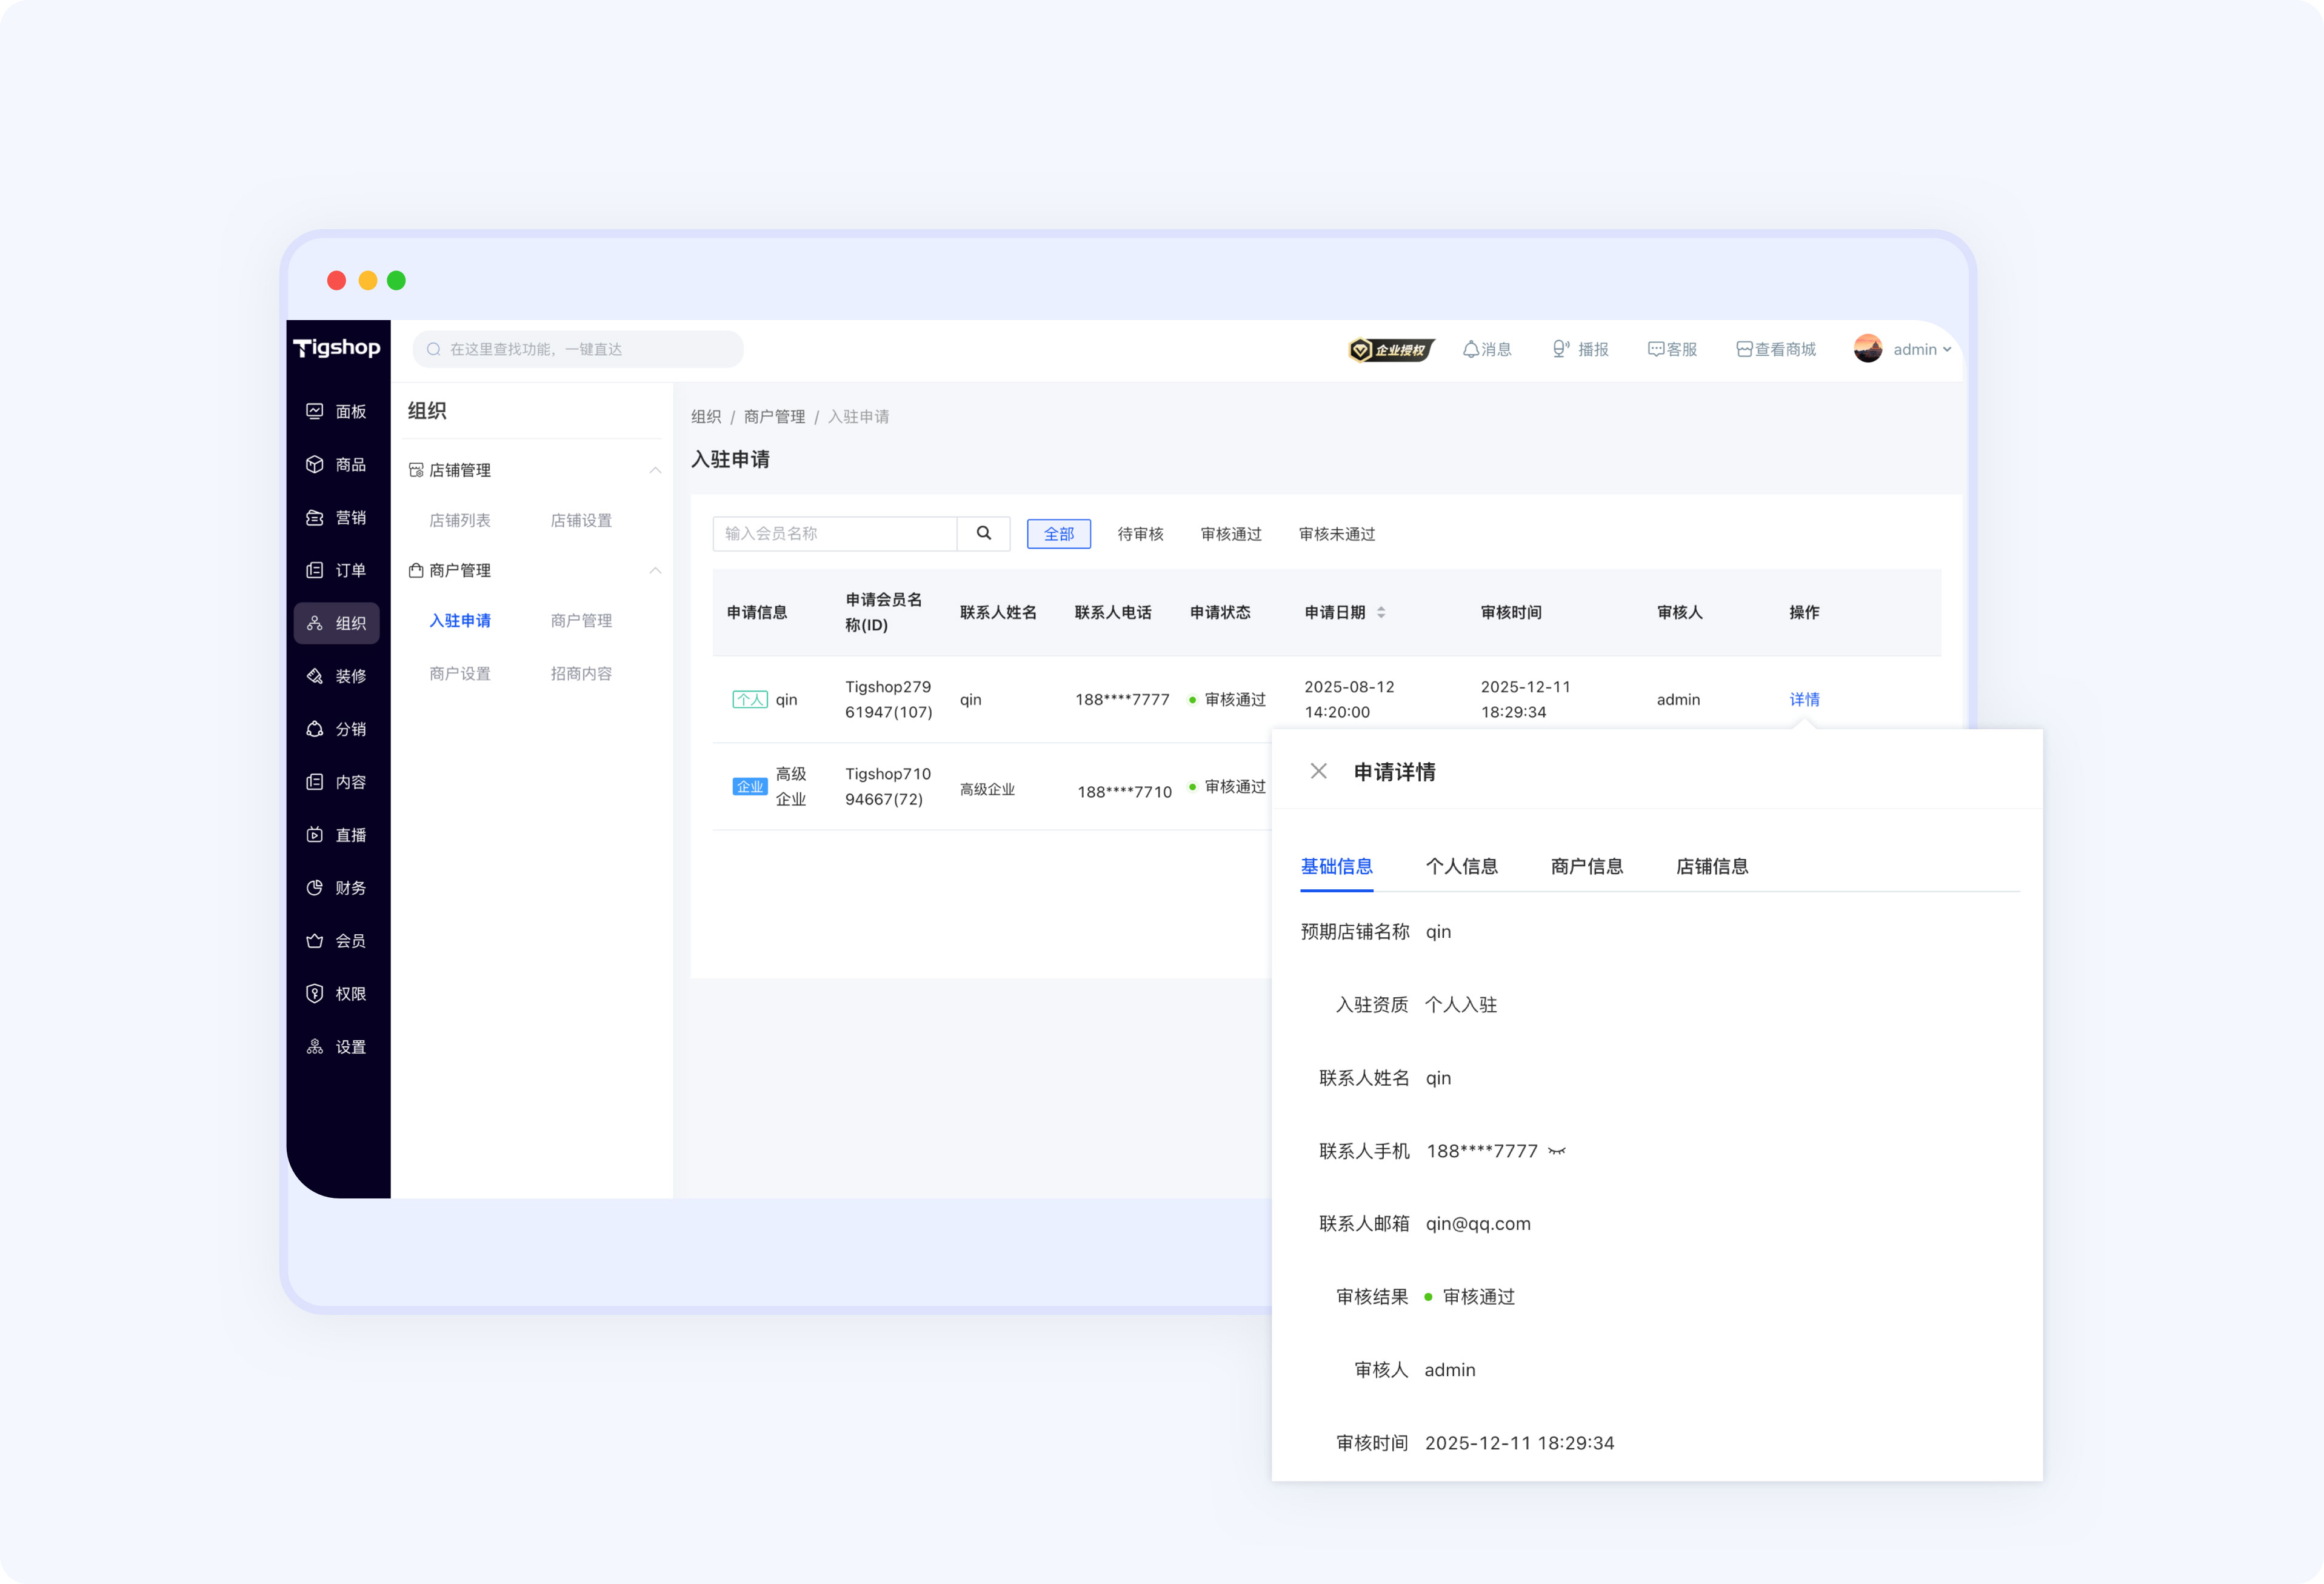Focus the 输入会员名称 search field

tap(835, 533)
